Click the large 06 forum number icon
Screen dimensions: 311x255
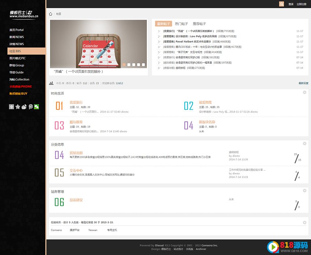tap(59, 202)
